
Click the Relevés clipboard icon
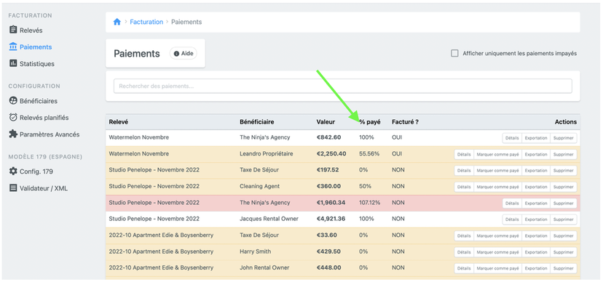[13, 30]
